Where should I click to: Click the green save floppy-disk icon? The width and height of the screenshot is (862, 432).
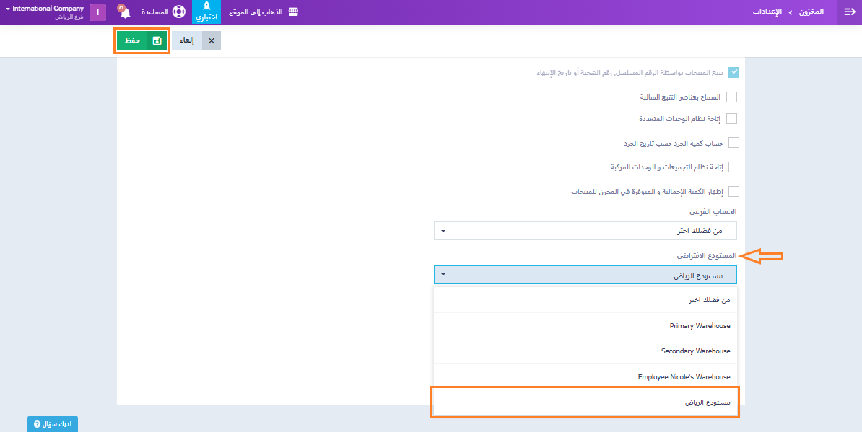pyautogui.click(x=157, y=40)
